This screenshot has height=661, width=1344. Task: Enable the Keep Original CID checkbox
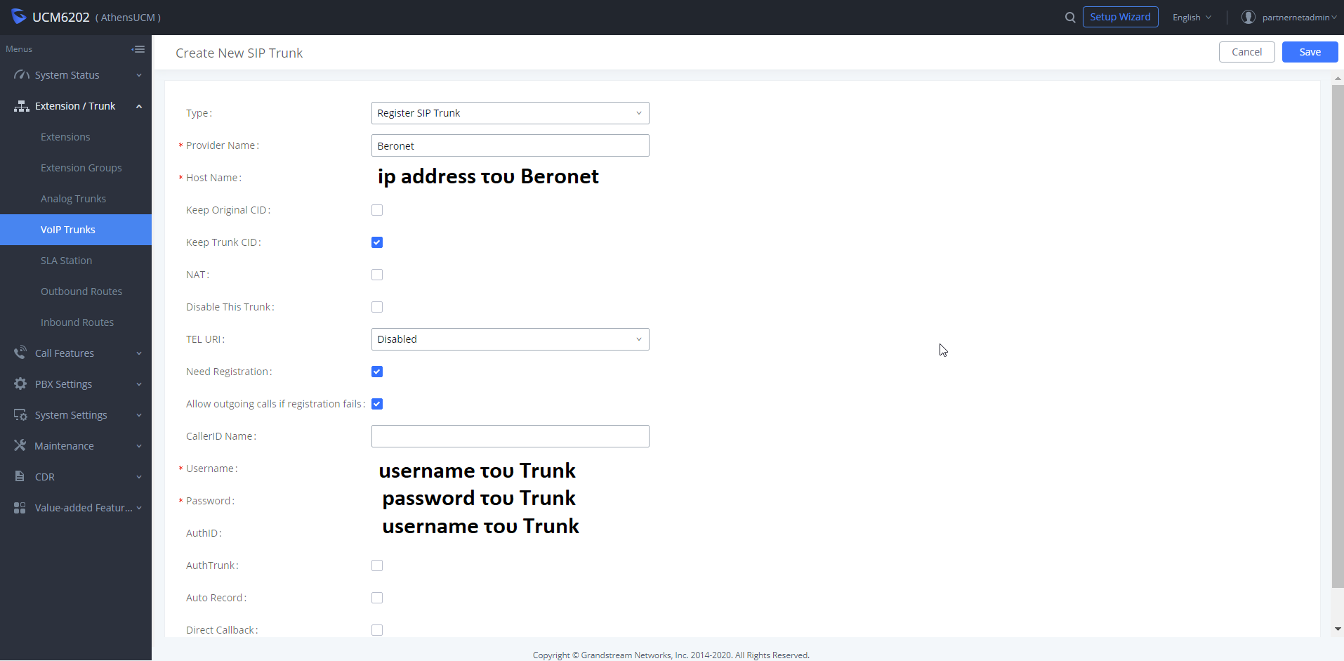click(x=377, y=210)
